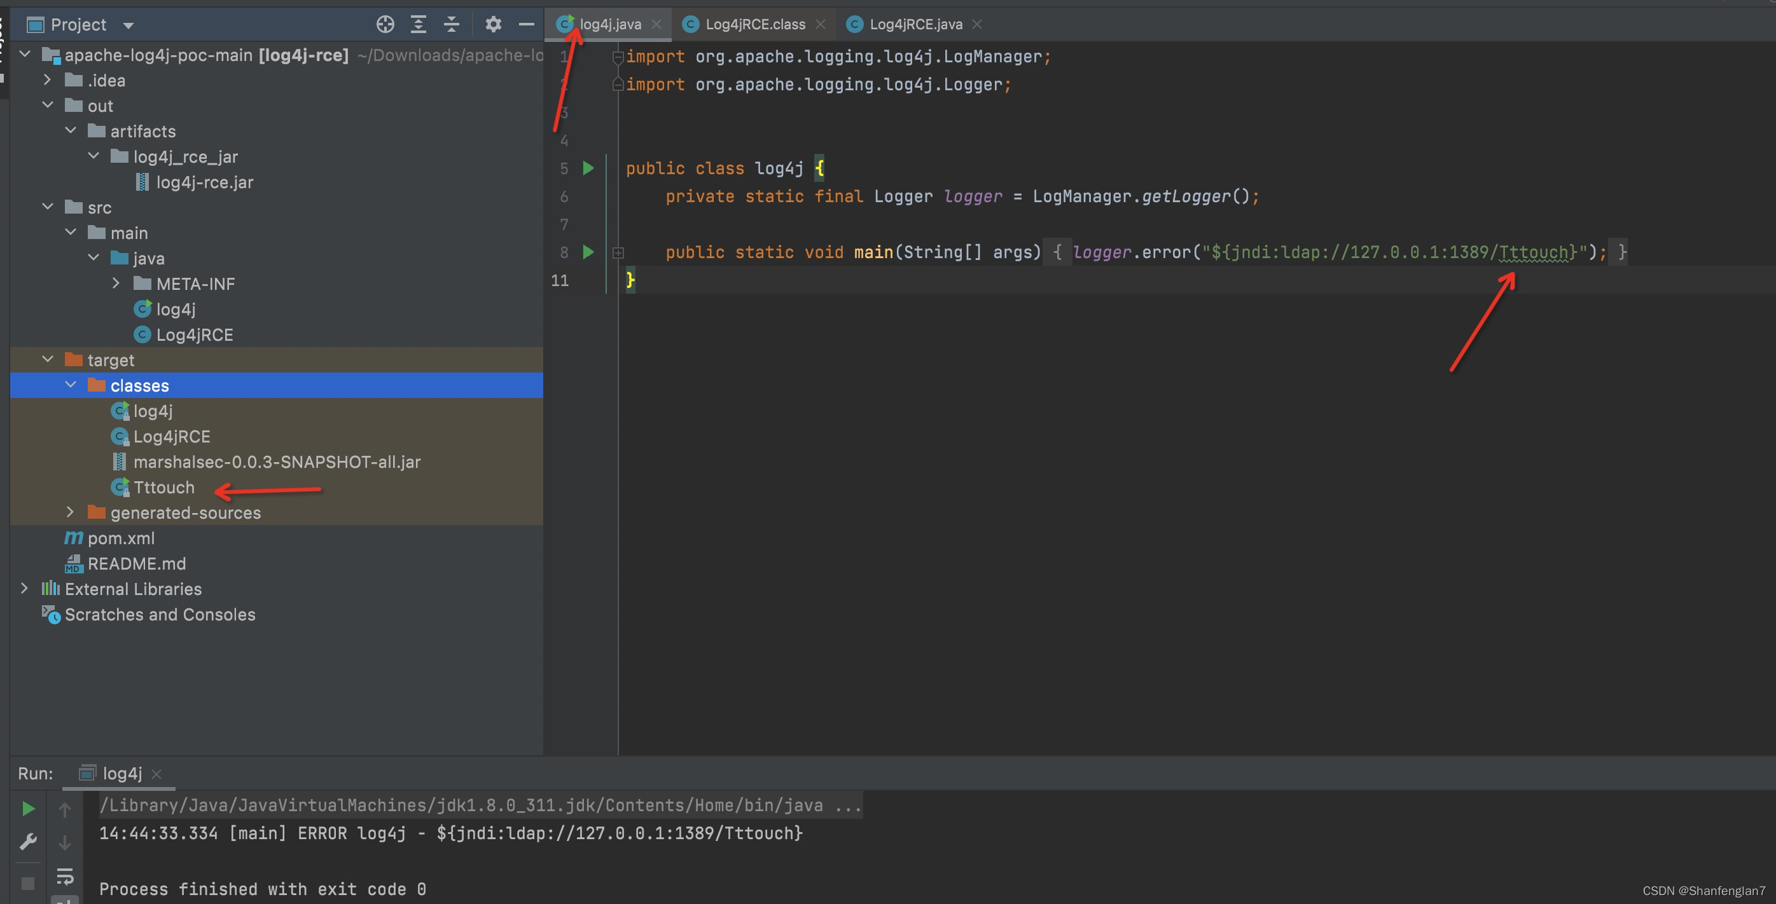
Task: Expand the folded main method body
Action: pos(618,253)
